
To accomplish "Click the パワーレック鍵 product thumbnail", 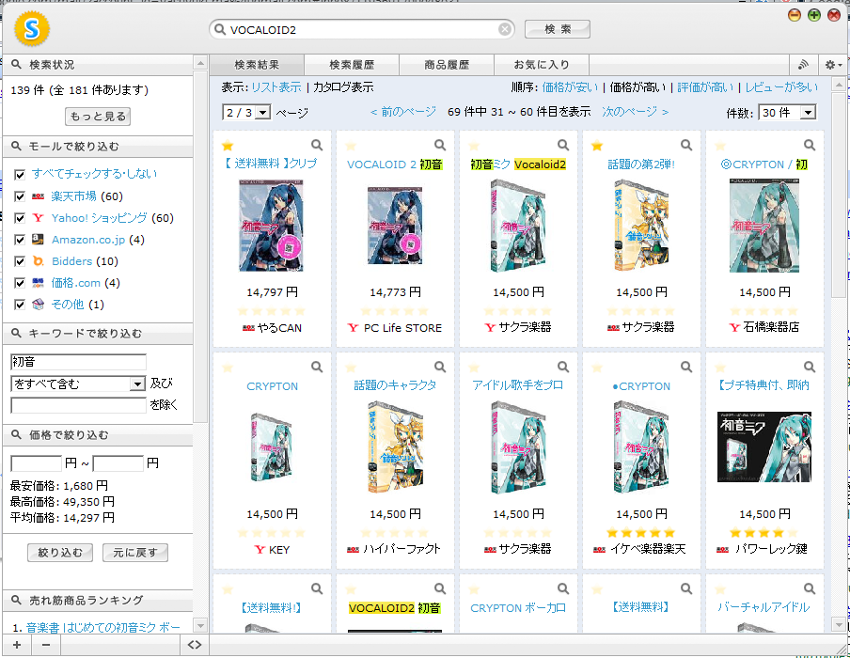I will (x=764, y=447).
